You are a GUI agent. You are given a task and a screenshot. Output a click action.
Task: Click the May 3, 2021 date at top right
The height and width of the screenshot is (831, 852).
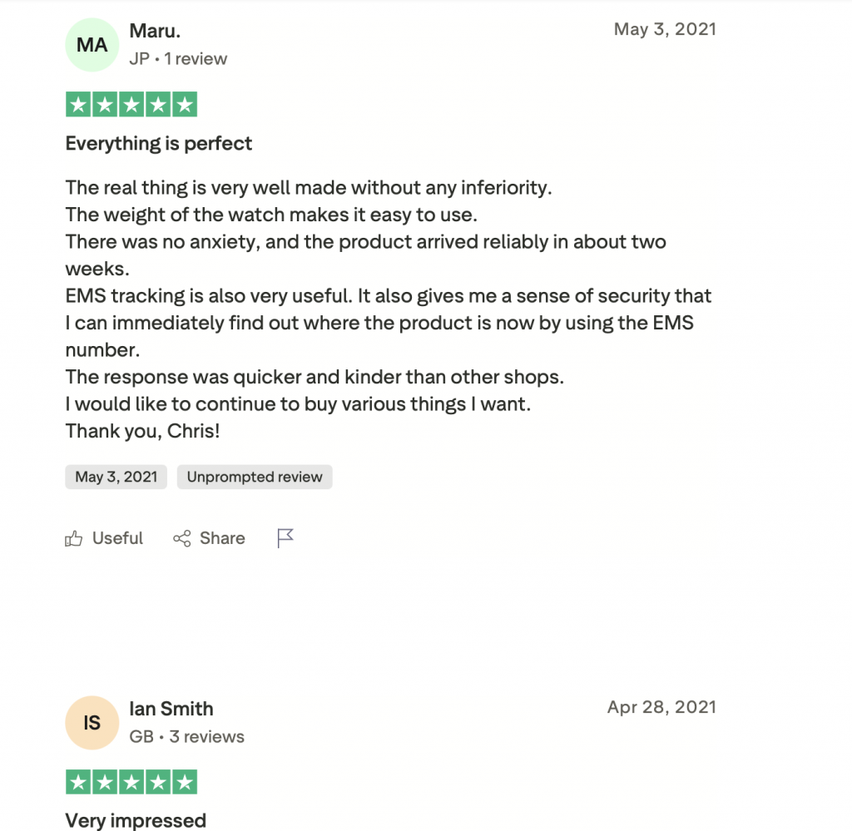665,29
